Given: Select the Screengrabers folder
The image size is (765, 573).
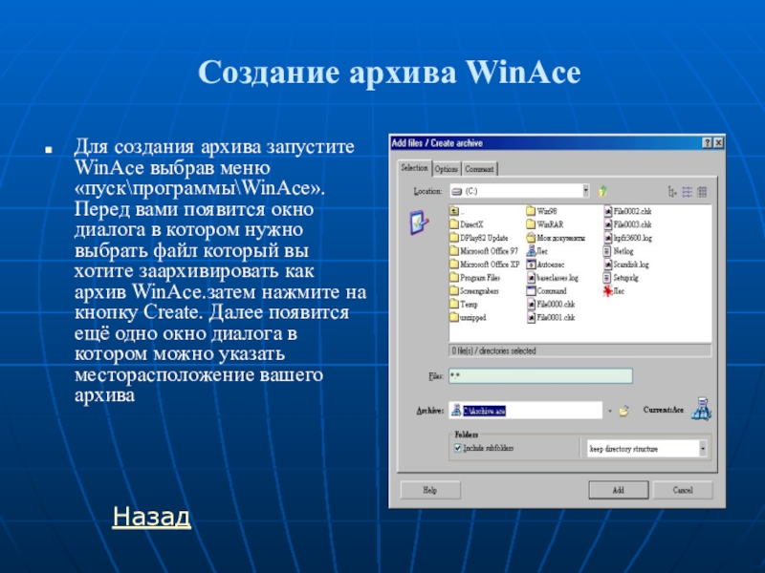Looking at the screenshot, I should [x=473, y=291].
